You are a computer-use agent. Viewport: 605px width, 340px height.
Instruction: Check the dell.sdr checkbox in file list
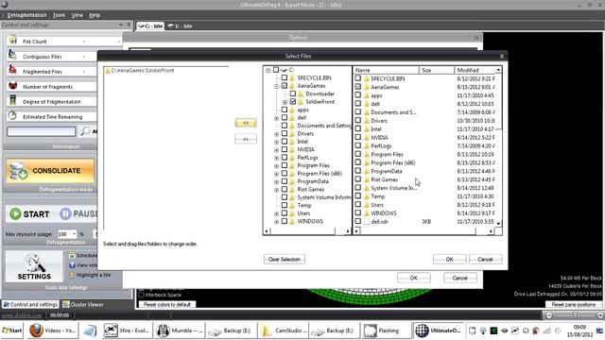tap(358, 222)
